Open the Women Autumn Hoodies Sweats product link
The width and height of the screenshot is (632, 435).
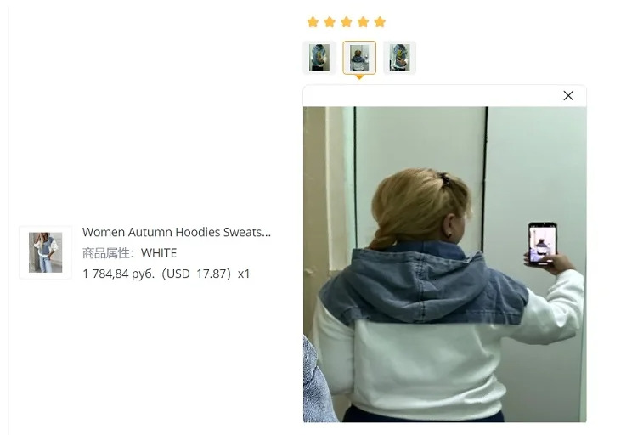(177, 232)
